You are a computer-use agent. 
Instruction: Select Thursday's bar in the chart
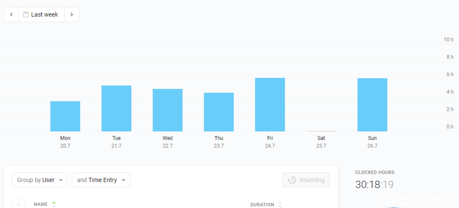[219, 112]
